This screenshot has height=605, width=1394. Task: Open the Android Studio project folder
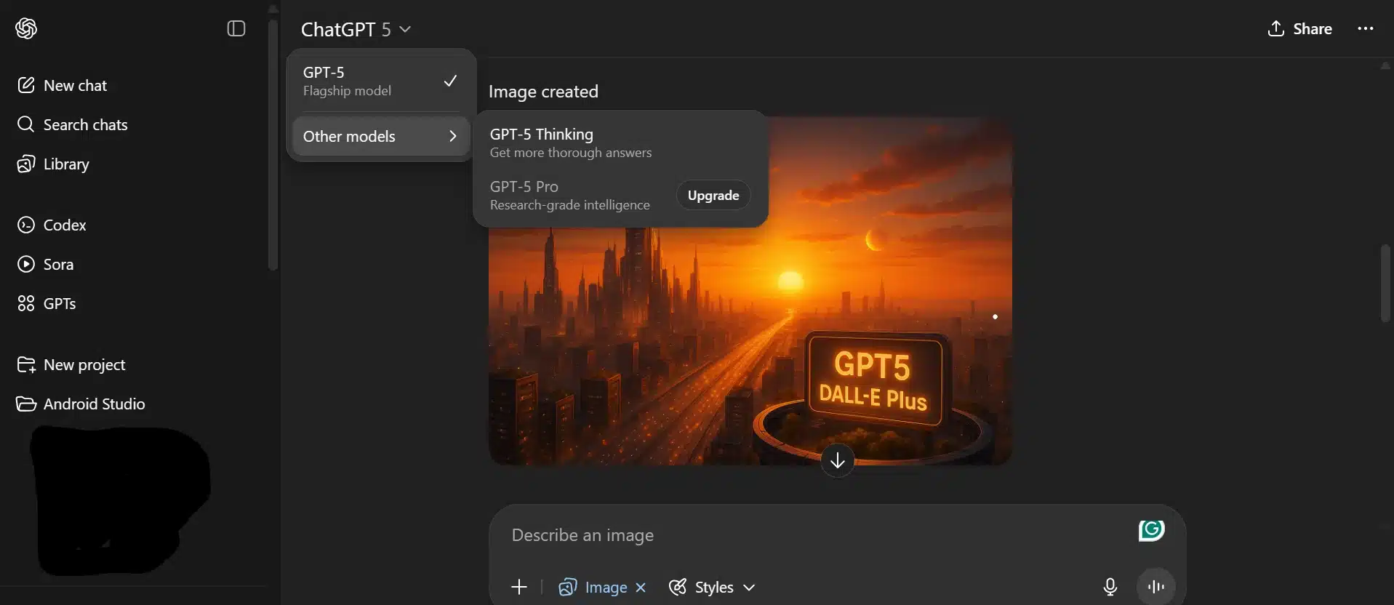[x=81, y=404]
